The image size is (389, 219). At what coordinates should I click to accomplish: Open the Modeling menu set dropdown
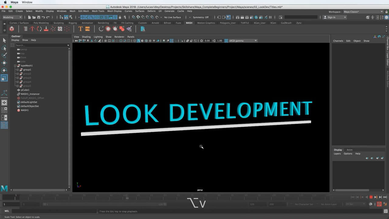(x=12, y=17)
